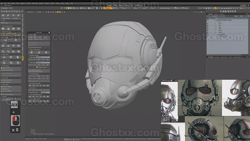This screenshot has height=141, width=250.
Task: Toggle visibility eye of Camera item
Action: 208,34
